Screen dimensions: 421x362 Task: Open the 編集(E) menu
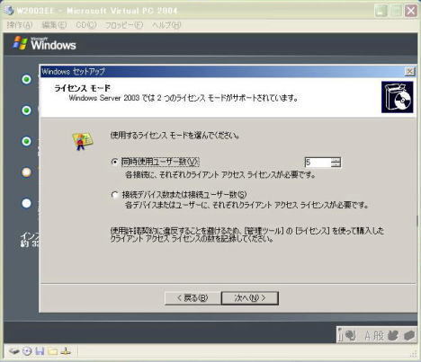(54, 25)
